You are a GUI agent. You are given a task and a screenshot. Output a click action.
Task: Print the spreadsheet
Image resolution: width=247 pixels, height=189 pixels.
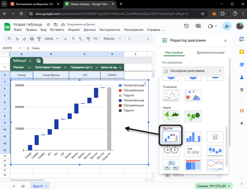coord(32,39)
